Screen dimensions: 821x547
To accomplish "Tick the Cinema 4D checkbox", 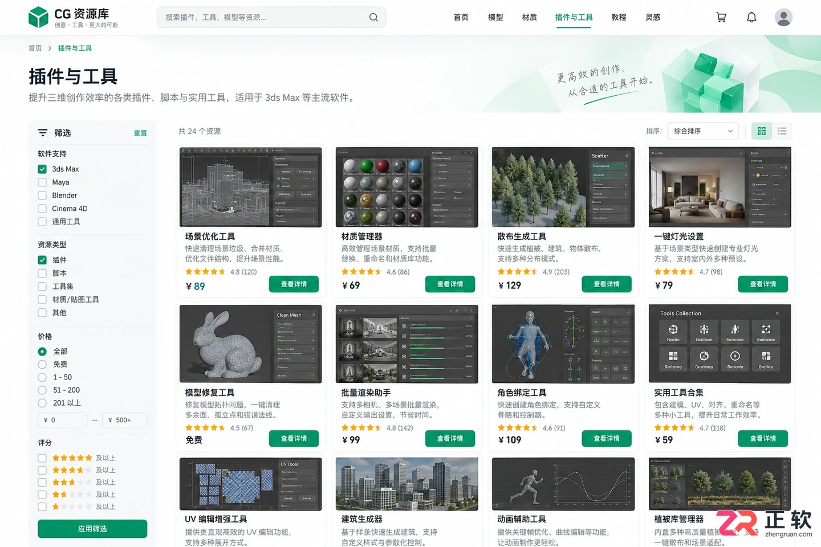I will [42, 209].
